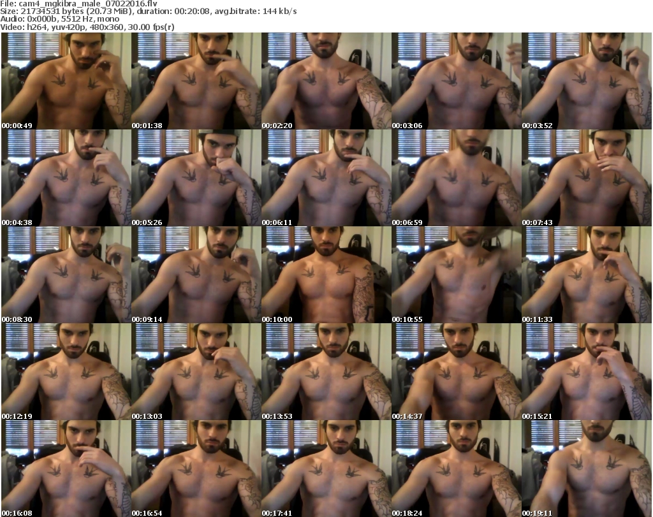Click the avg.bitrate 144 kb/s text
Image resolution: width=653 pixels, height=517 pixels.
(x=256, y=11)
